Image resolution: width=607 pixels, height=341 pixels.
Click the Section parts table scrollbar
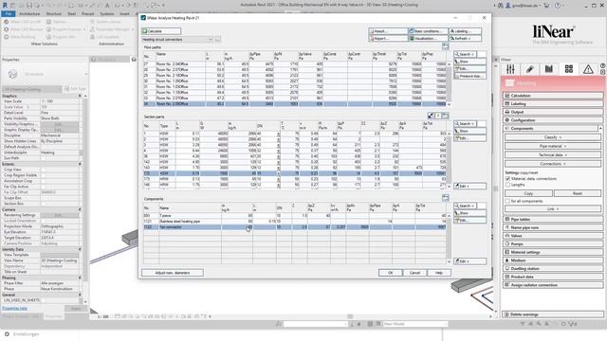point(449,160)
